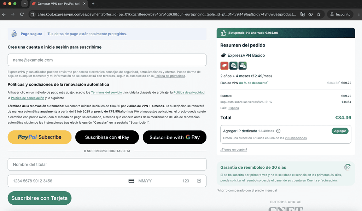Go back to the previous page
Screen dimensions: 362x211
(x=4, y=14)
